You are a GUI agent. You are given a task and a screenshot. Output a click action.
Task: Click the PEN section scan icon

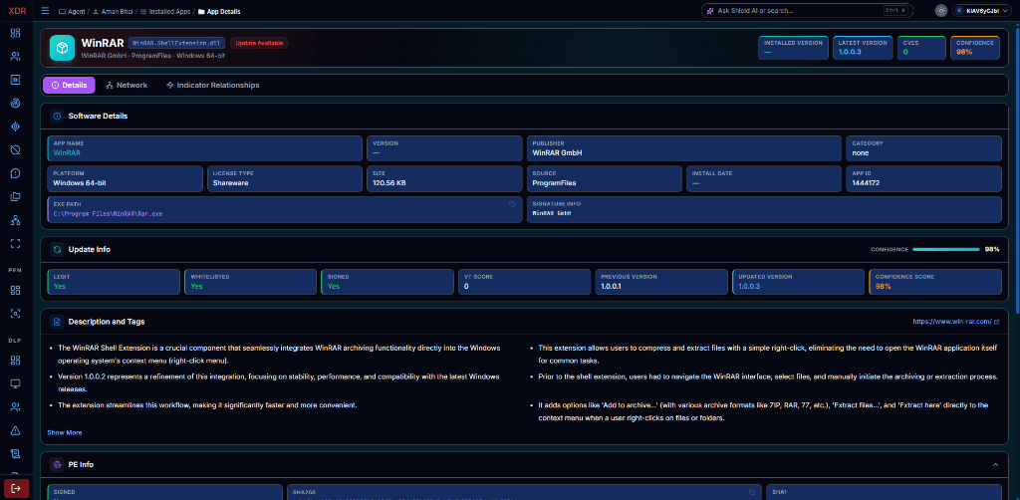pos(16,313)
